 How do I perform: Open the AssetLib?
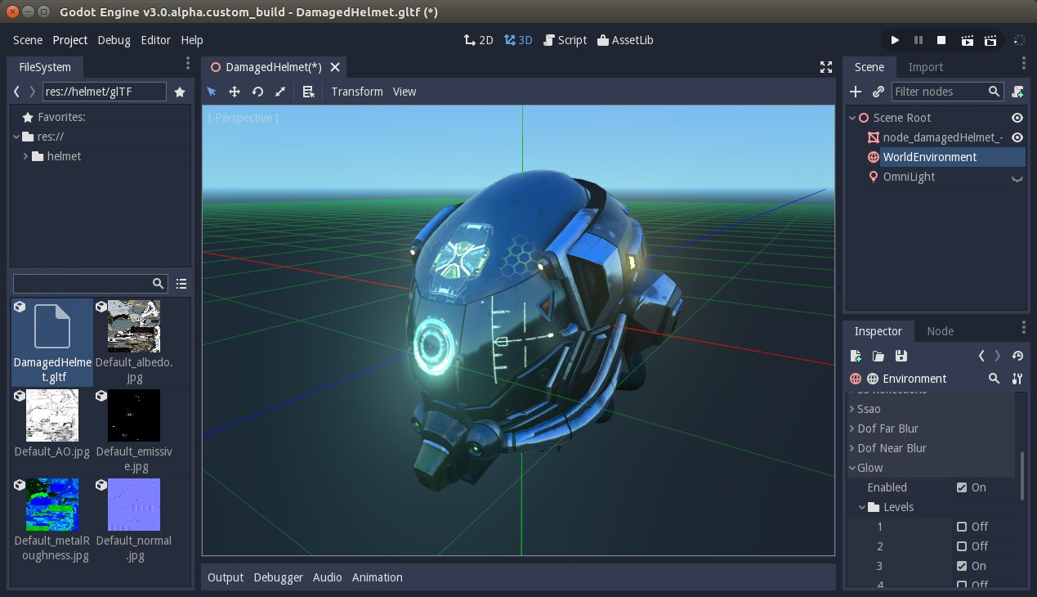[x=625, y=39]
